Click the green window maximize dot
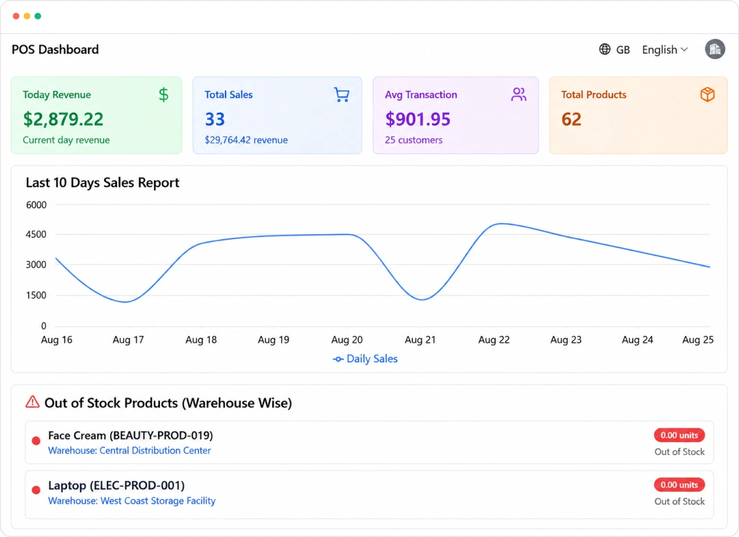 click(x=38, y=16)
